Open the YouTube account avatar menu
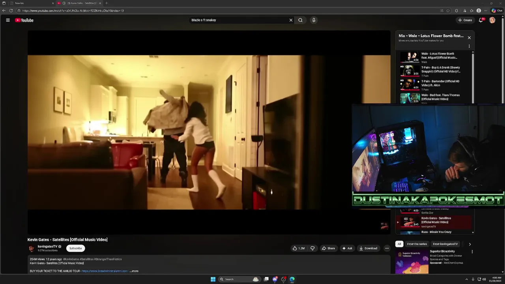505x284 pixels. tap(492, 20)
